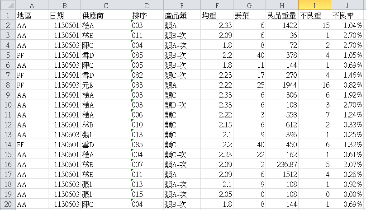The height and width of the screenshot is (210, 366).
Task: Select 不良率 cell 2.07%
Action: click(348, 164)
